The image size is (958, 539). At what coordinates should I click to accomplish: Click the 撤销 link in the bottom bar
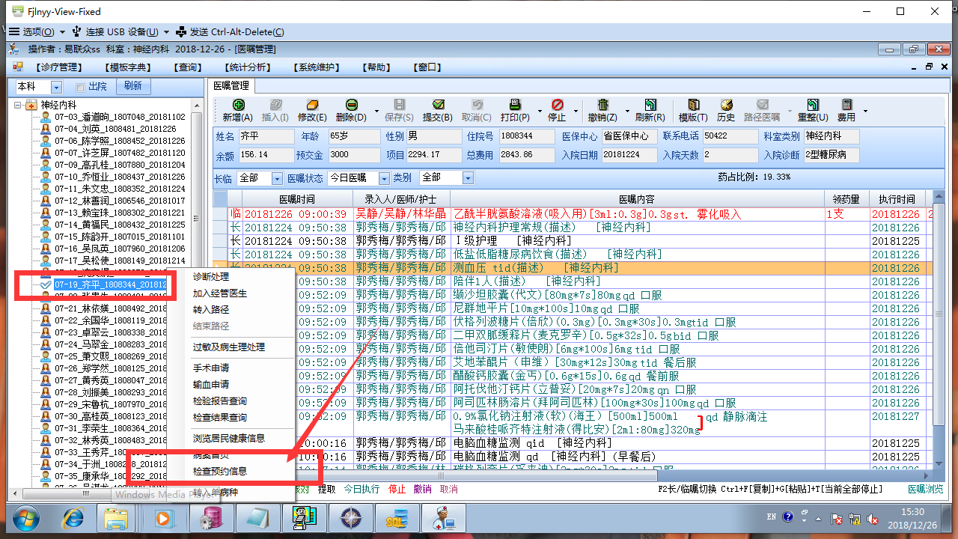tap(422, 489)
